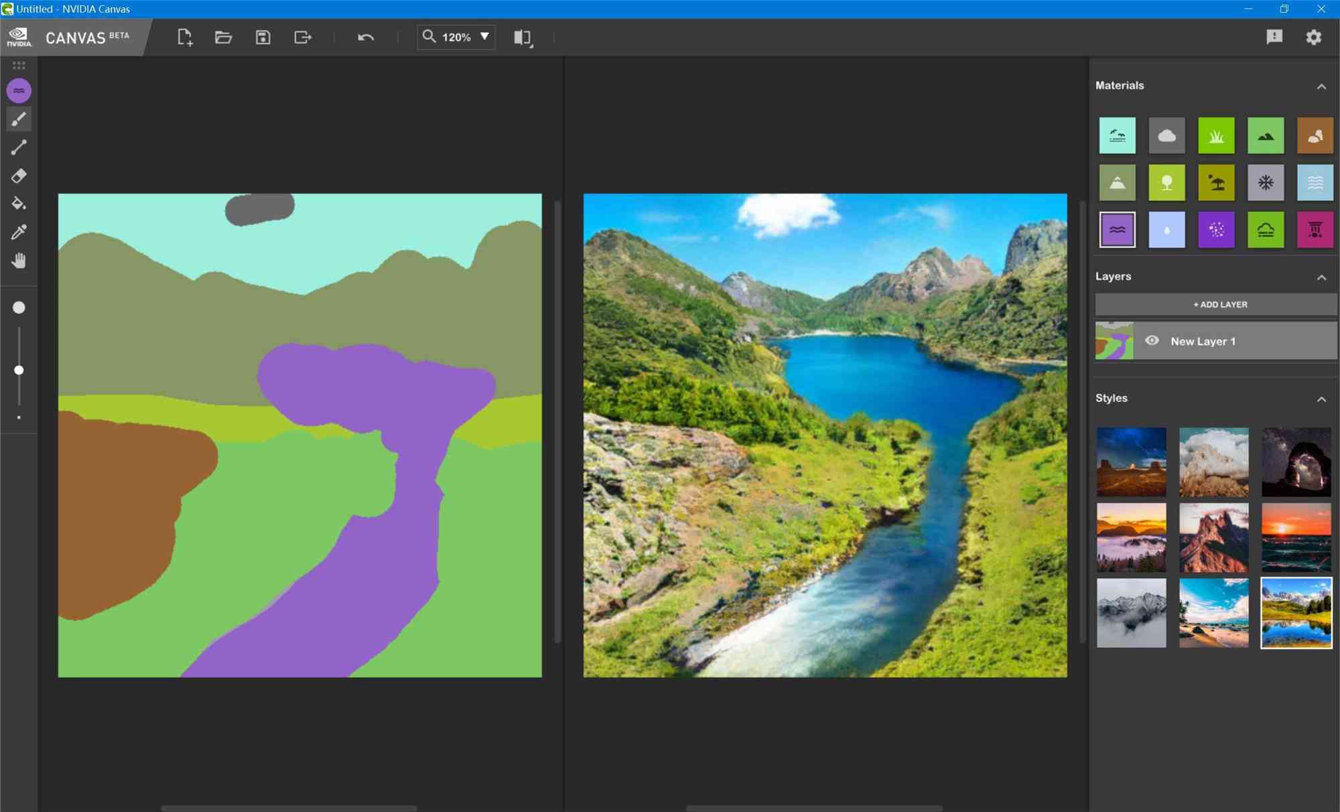1340x812 pixels.
Task: Click the Toggle split view button
Action: (522, 36)
